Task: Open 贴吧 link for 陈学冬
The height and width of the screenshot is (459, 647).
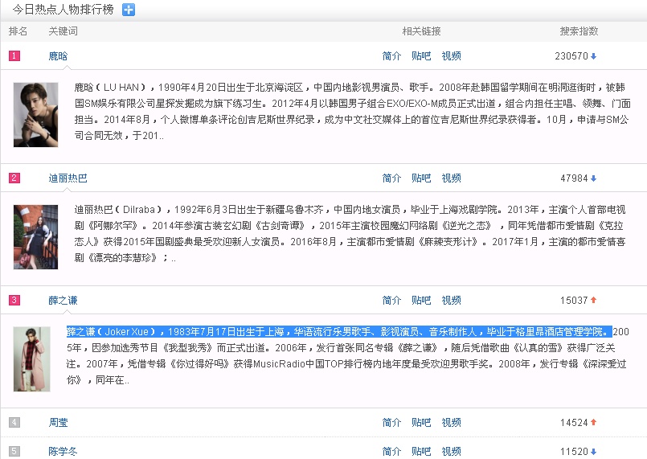Action: pos(421,452)
